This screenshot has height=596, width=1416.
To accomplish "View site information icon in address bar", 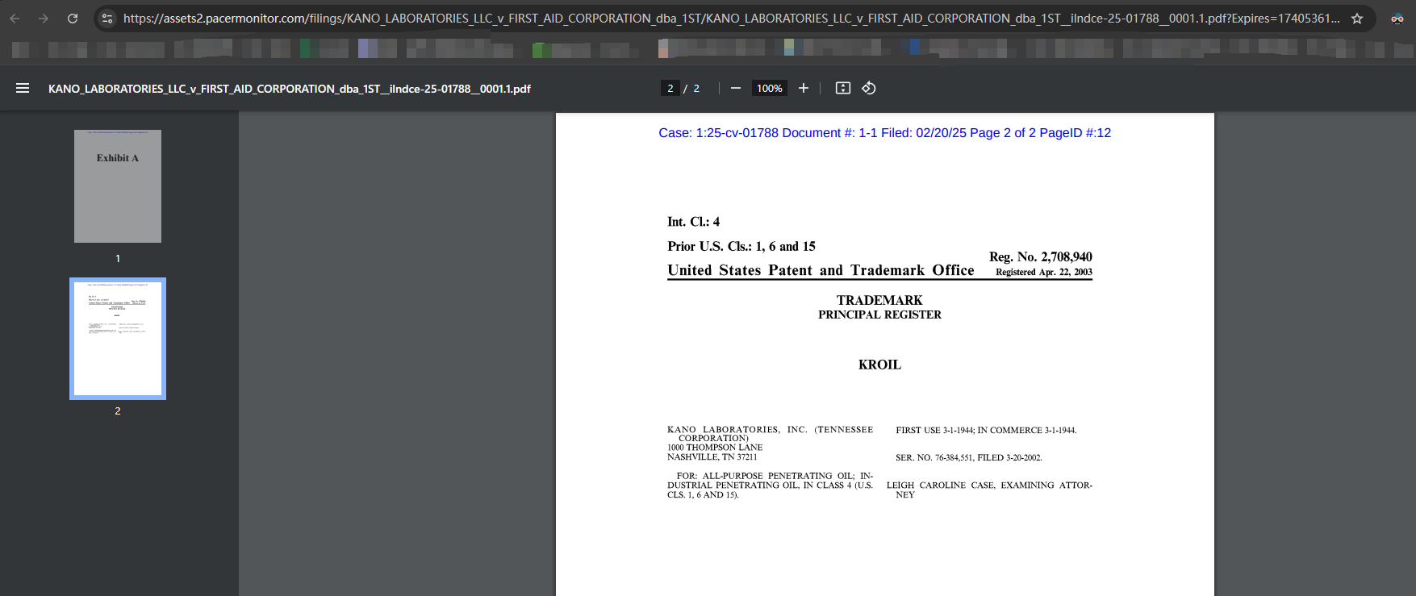I will (x=107, y=18).
